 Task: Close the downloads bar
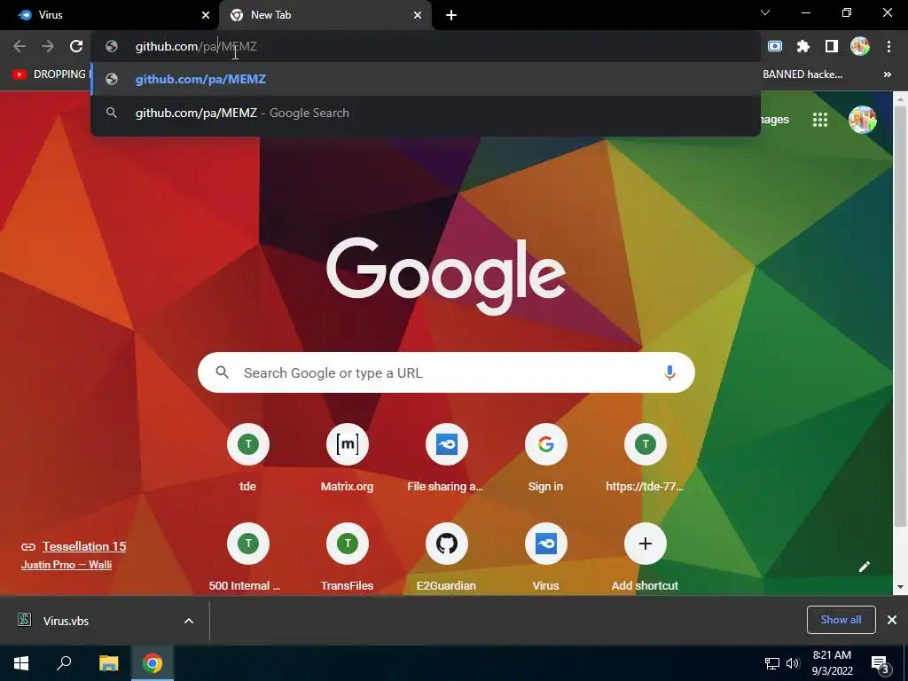(x=892, y=620)
